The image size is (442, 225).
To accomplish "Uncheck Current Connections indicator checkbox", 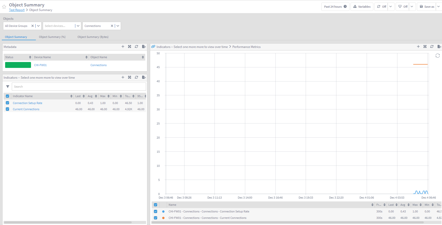I will point(7,109).
